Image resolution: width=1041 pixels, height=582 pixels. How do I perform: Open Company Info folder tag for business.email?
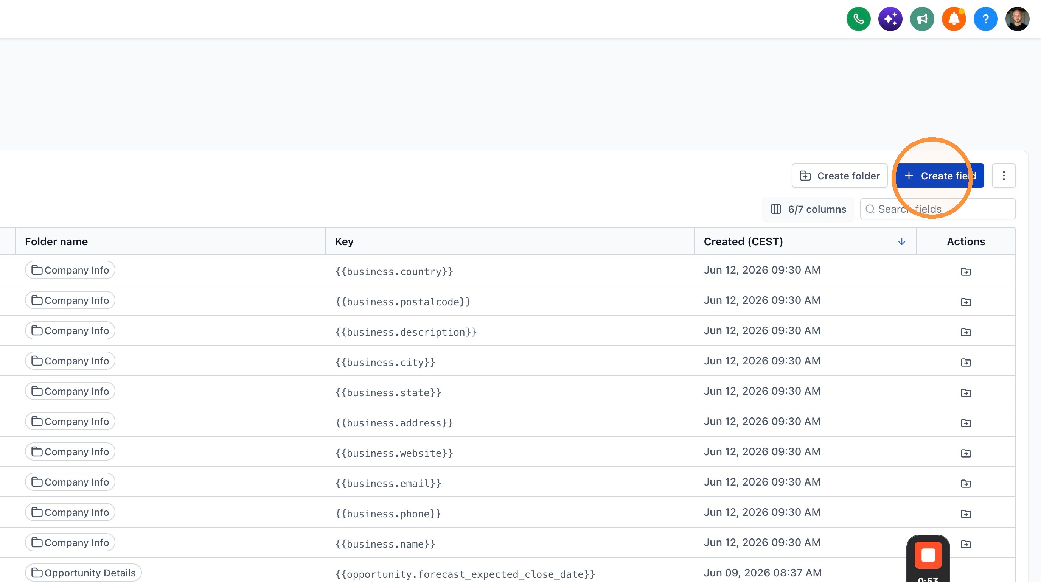pyautogui.click(x=70, y=482)
